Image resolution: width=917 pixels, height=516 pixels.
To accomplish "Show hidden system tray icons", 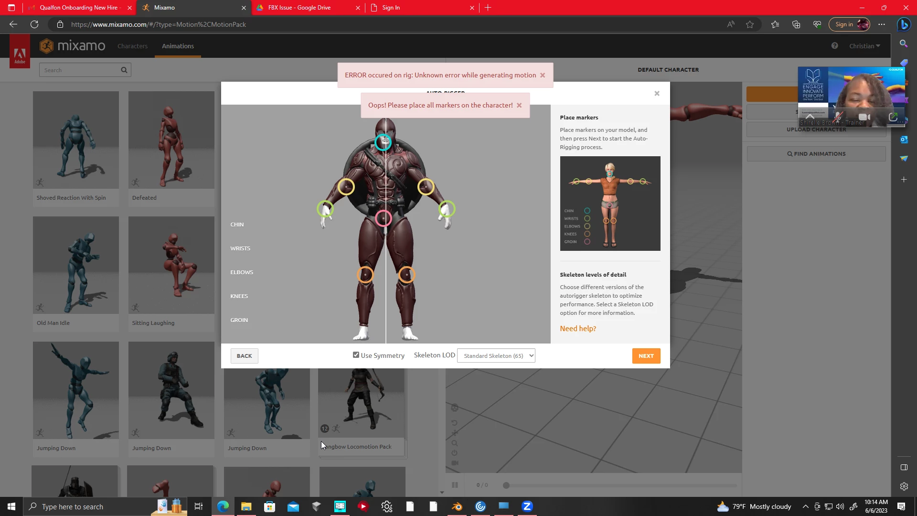I will point(805,506).
